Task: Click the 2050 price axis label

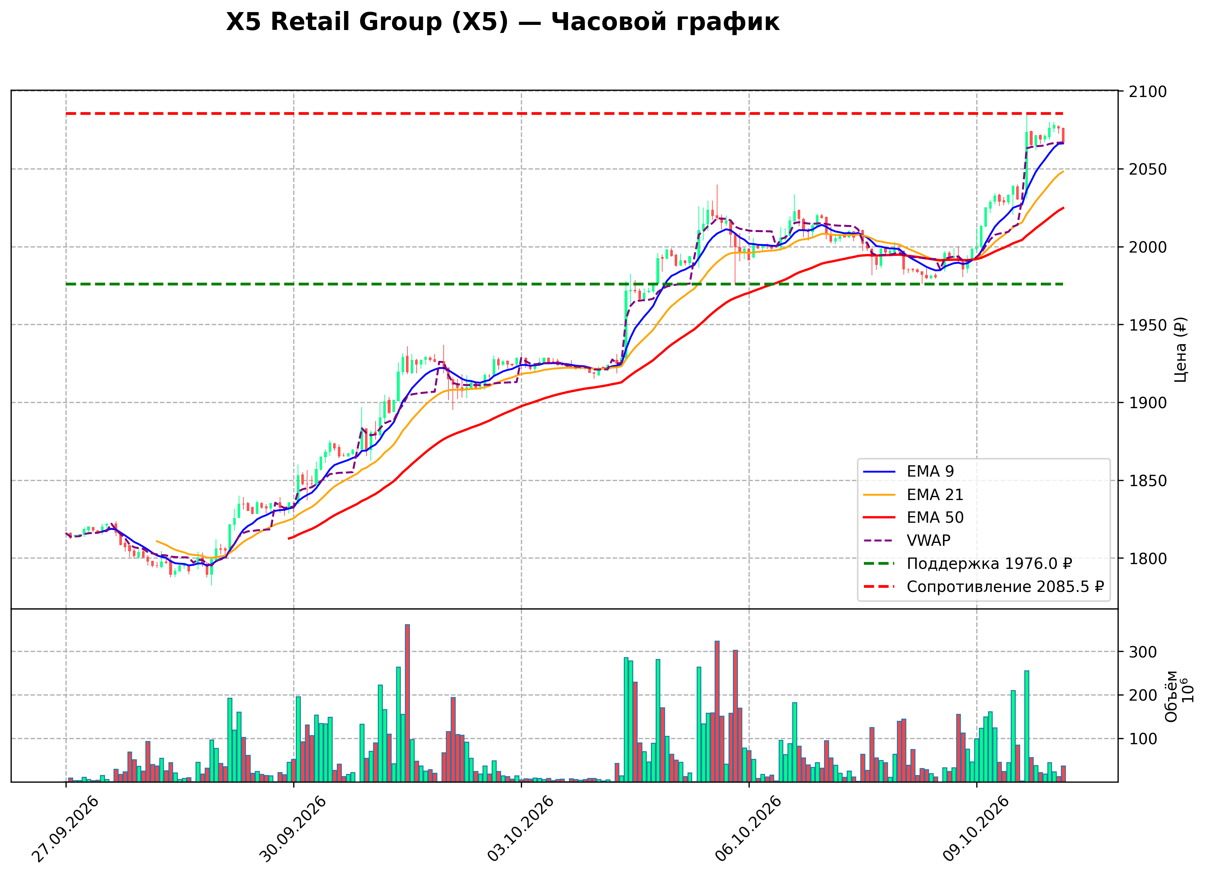Action: click(1148, 169)
